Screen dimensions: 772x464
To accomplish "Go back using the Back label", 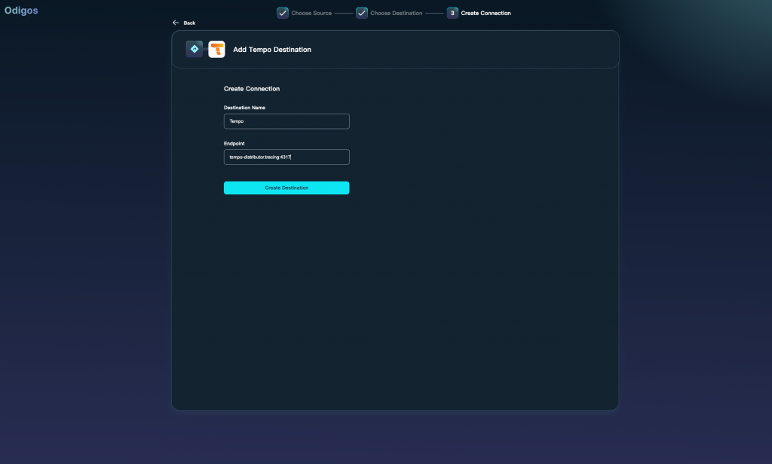I will point(189,23).
